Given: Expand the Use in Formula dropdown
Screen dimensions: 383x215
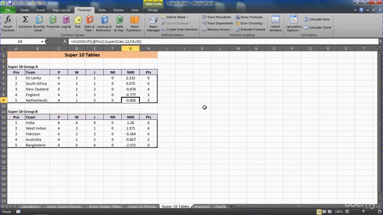Looking at the screenshot, I should coord(190,23).
